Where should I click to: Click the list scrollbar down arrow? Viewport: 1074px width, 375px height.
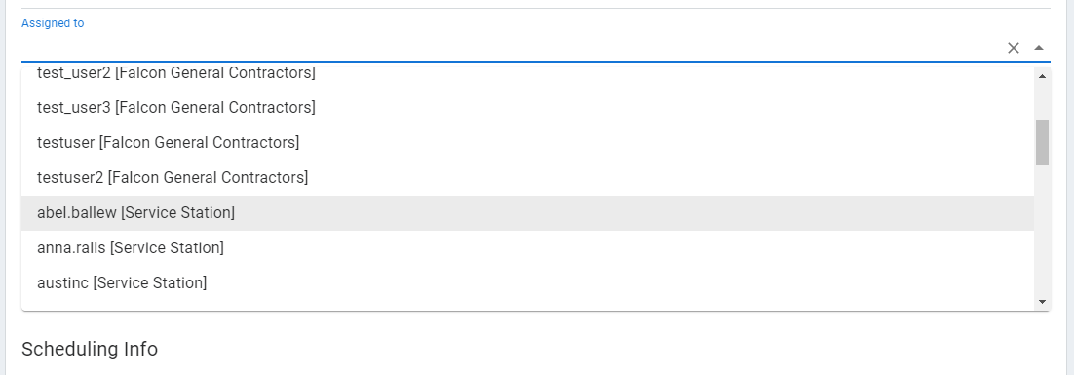1042,301
